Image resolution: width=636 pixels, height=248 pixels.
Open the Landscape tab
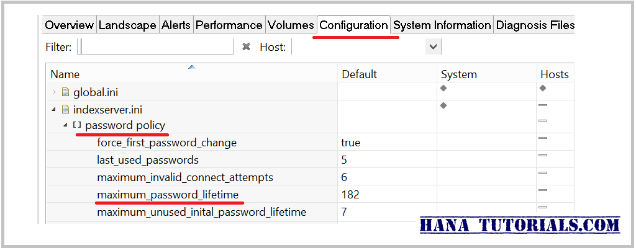(x=127, y=25)
